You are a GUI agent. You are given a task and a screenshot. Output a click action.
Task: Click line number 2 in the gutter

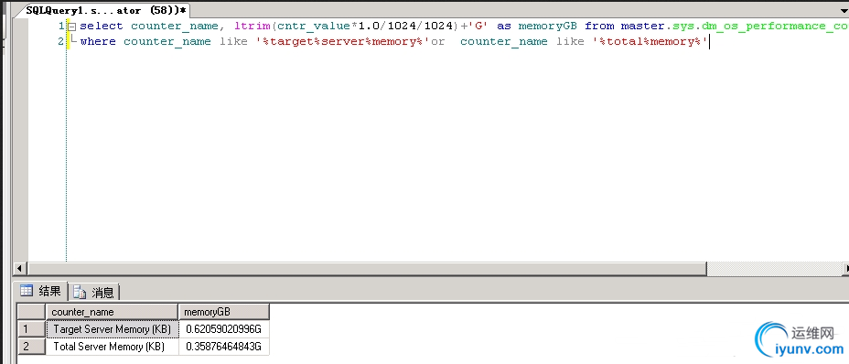click(x=61, y=42)
